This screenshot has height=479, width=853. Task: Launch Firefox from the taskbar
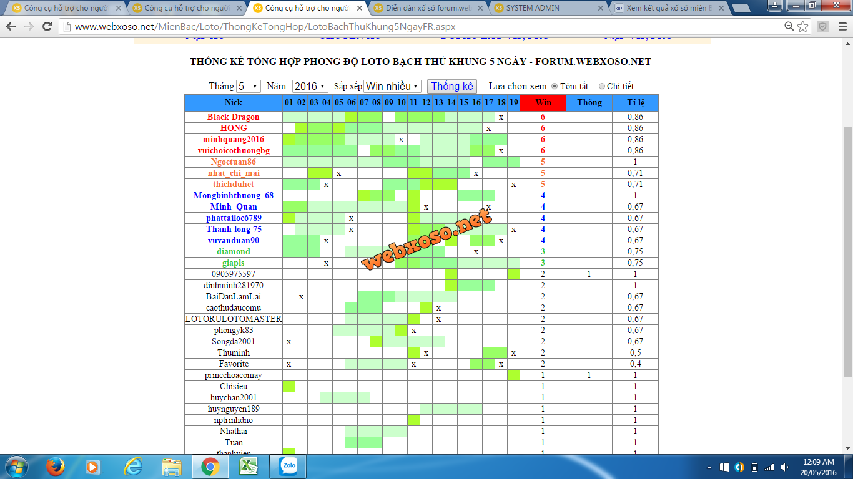(56, 467)
